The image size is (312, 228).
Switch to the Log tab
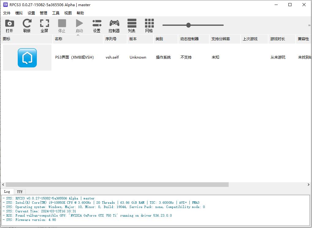[x=7, y=191]
